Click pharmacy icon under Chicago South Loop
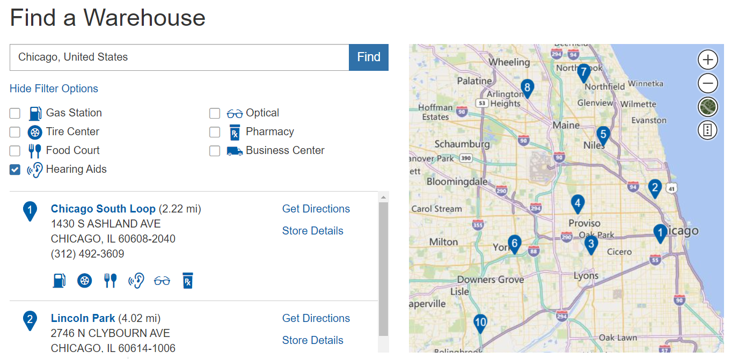The width and height of the screenshot is (731, 359). coord(187,280)
